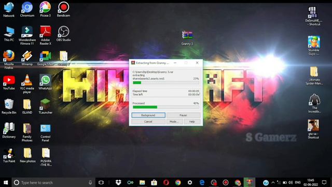
Task: Click the Processed total progress bar
Action: (166, 107)
